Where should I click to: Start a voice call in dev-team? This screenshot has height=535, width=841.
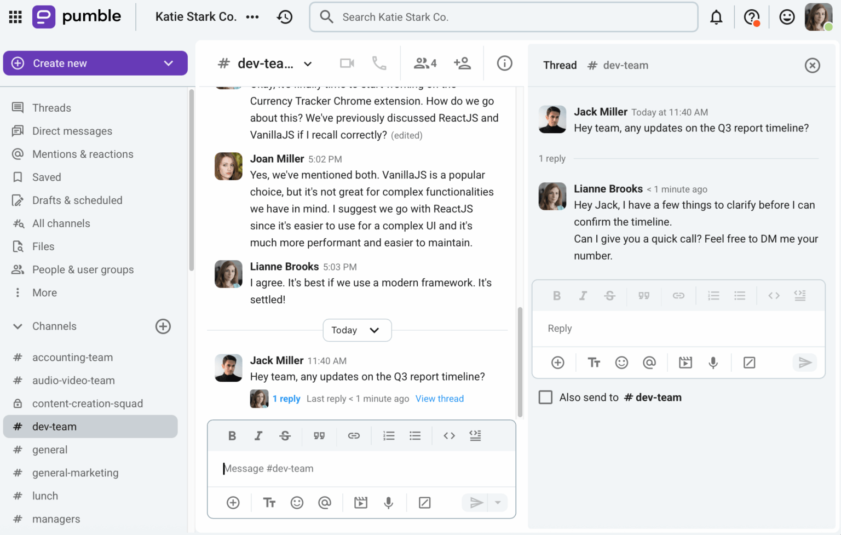[379, 64]
